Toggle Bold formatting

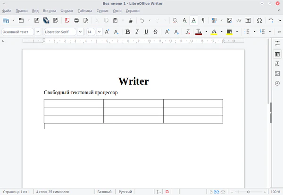(127, 32)
